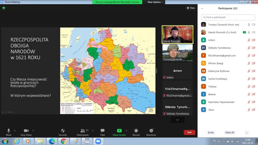Toggle the Mute microphone button
Viewport: 258px width, 145px height.
[x=9, y=131]
